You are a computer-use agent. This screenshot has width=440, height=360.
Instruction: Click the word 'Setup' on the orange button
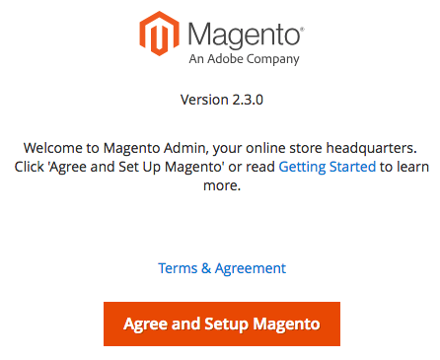click(226, 324)
